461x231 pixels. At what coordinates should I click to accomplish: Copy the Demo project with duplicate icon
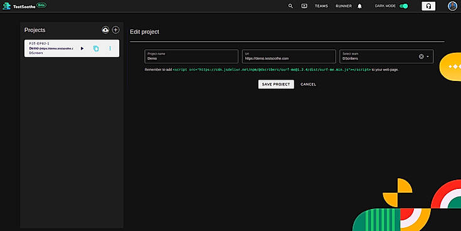pos(96,48)
